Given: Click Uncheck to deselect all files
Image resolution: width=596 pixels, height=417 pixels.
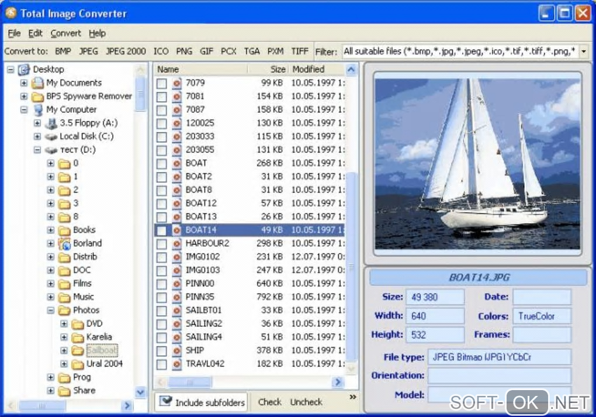Looking at the screenshot, I should click(x=306, y=402).
